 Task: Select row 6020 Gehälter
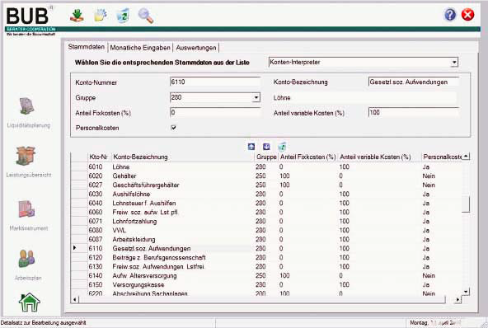(x=266, y=176)
